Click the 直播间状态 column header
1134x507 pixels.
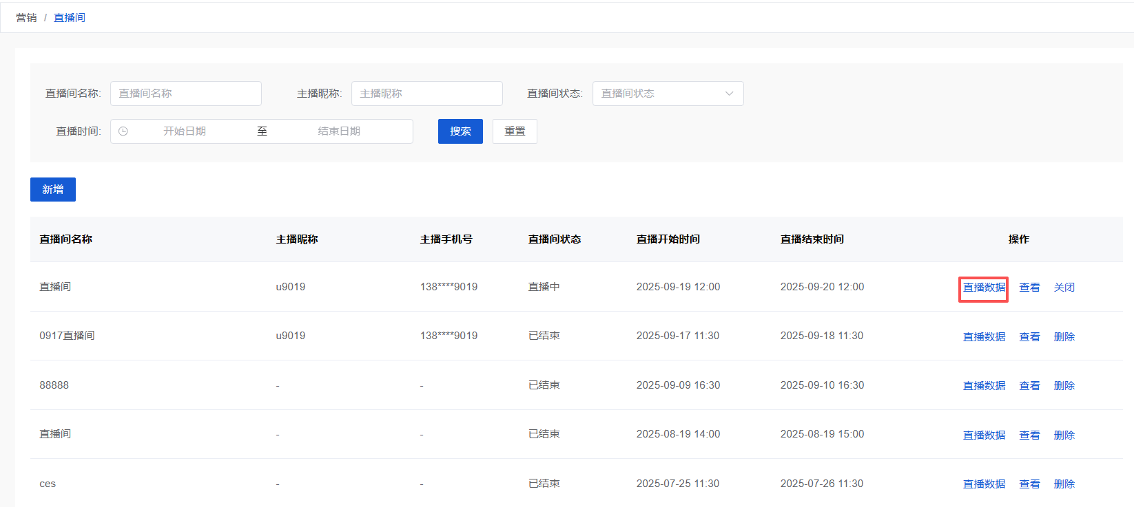pyautogui.click(x=555, y=239)
